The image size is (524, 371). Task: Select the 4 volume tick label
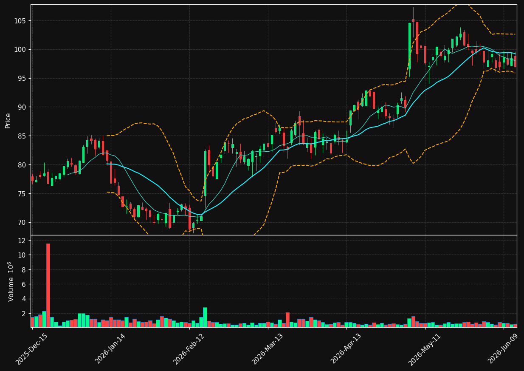[x=24, y=299]
